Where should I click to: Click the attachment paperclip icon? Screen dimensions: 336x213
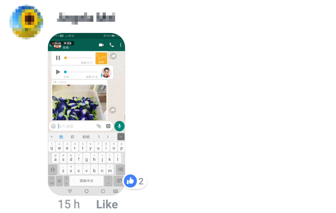pyautogui.click(x=99, y=126)
